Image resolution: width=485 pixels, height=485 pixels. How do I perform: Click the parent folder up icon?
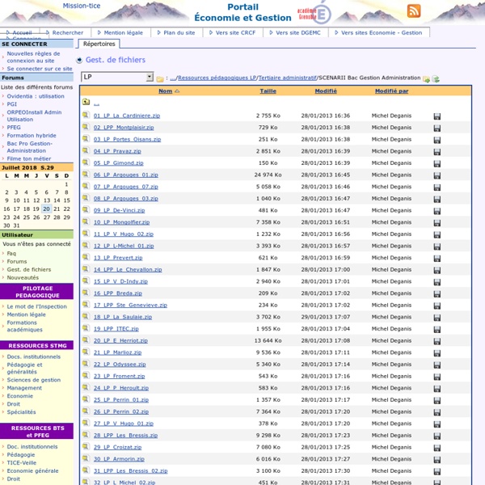pos(86,102)
